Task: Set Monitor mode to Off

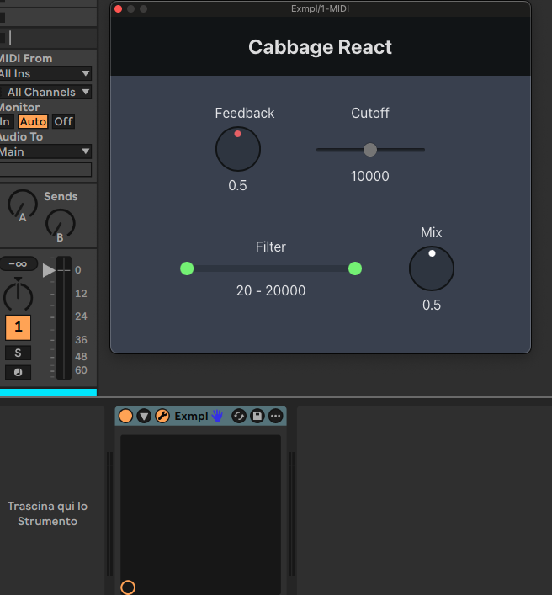Action: click(63, 121)
